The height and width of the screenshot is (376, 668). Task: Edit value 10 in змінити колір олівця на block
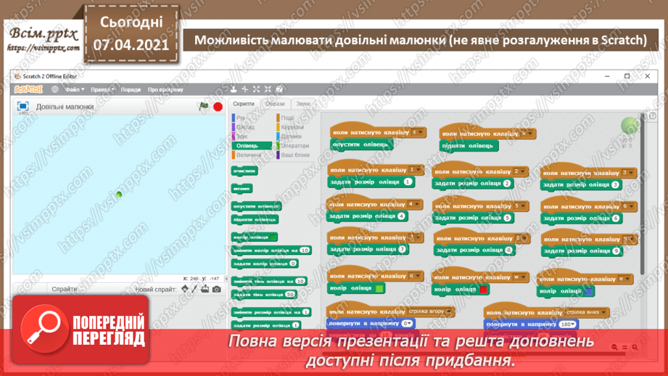(305, 250)
